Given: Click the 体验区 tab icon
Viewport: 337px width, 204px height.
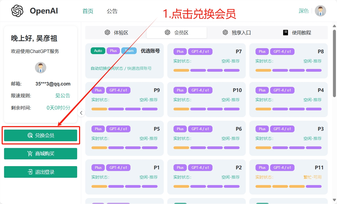Looking at the screenshot, I should (x=107, y=32).
